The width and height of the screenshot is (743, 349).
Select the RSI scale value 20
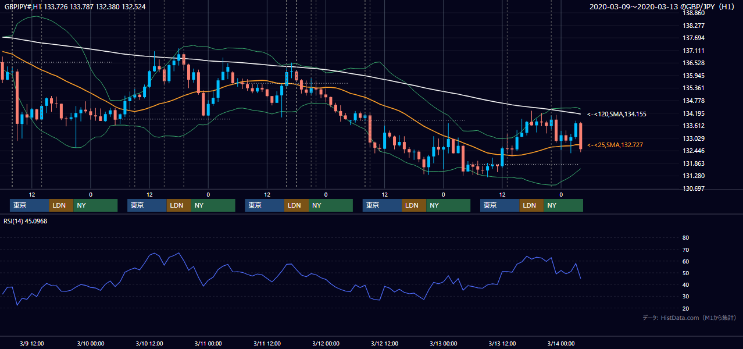[x=685, y=308]
